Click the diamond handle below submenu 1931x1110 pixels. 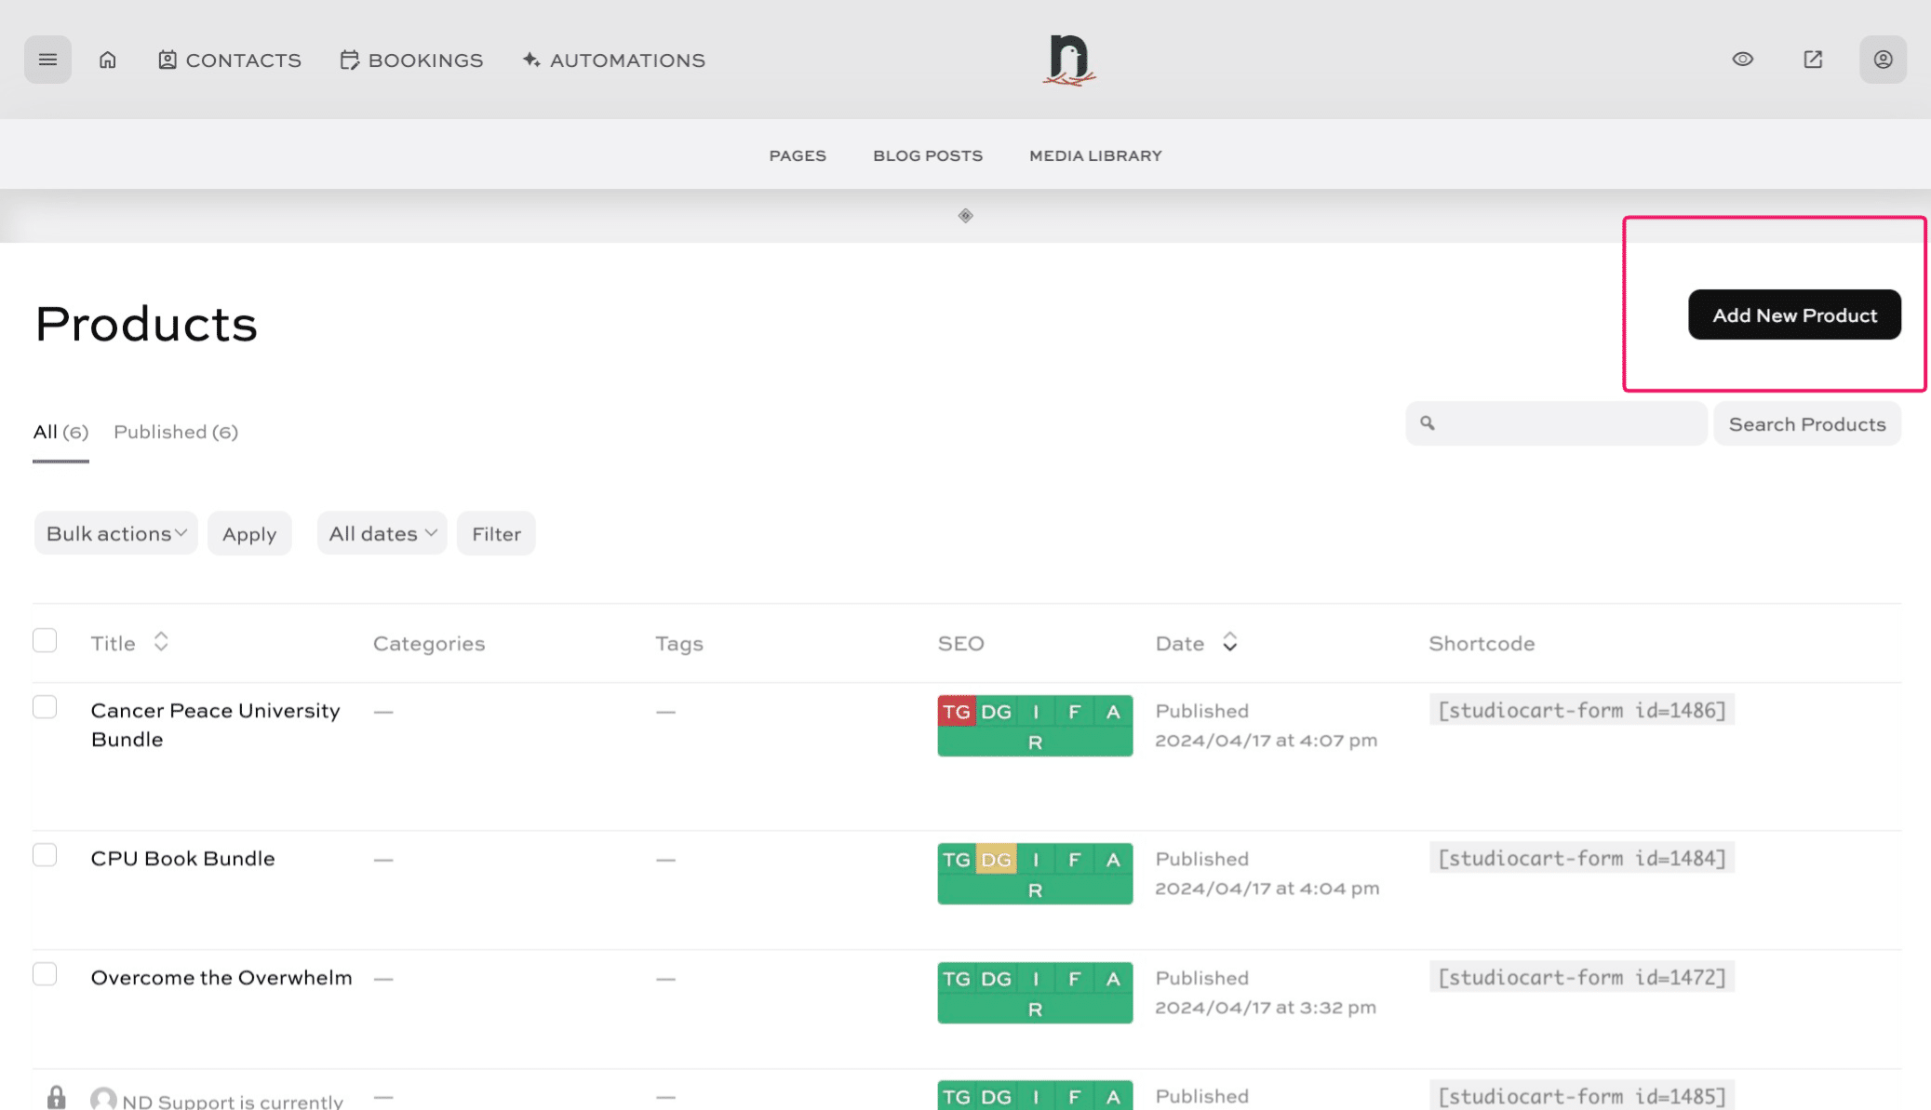tap(965, 216)
